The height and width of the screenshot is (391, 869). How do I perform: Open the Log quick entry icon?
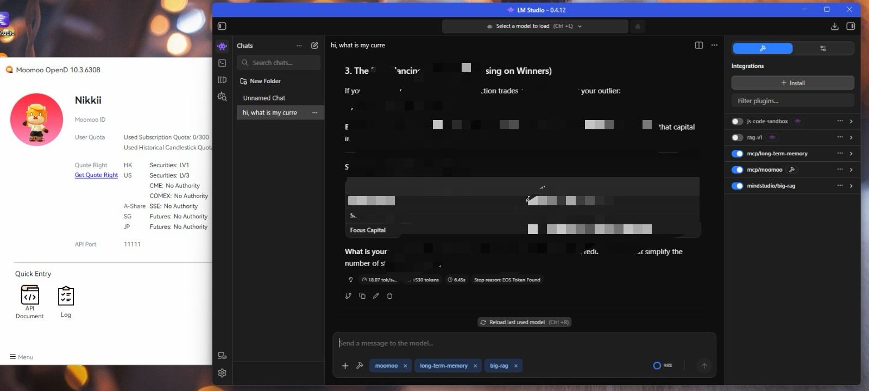pos(66,301)
